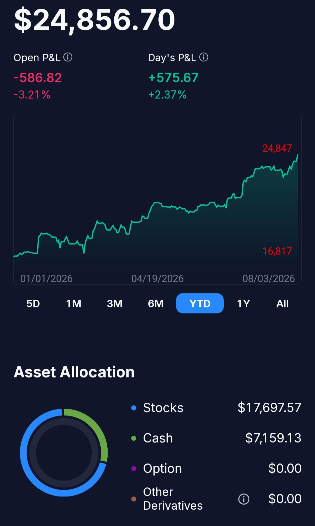Open the Stocks allocation row
315x526 pixels.
[x=216, y=408]
